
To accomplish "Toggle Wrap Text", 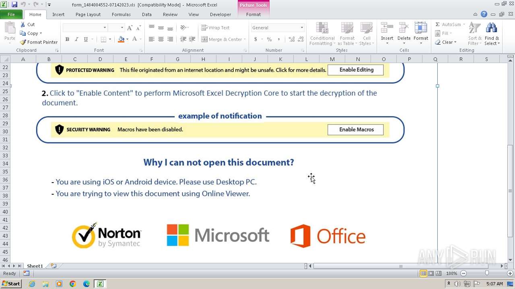I will click(216, 28).
